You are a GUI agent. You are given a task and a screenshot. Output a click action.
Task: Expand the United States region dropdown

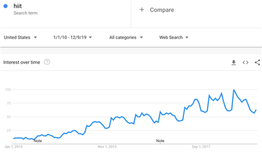click(x=20, y=38)
